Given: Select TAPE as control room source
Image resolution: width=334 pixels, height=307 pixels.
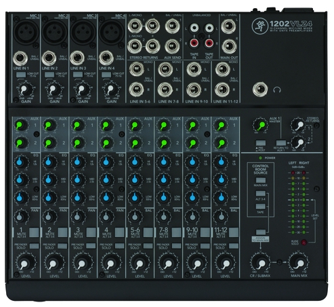Looking at the screenshot, I should point(260,206).
